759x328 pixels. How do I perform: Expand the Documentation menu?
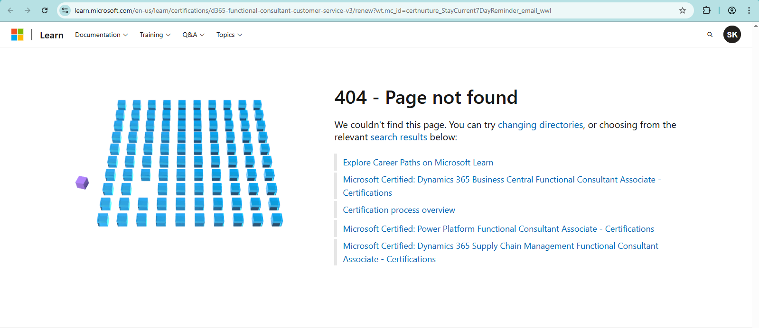tap(101, 35)
